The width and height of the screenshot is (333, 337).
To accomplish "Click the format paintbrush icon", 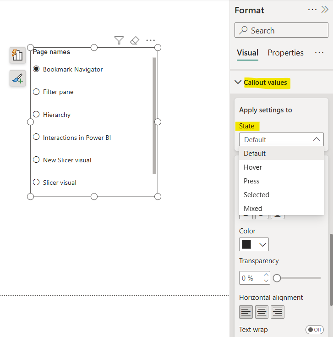I will [17, 78].
